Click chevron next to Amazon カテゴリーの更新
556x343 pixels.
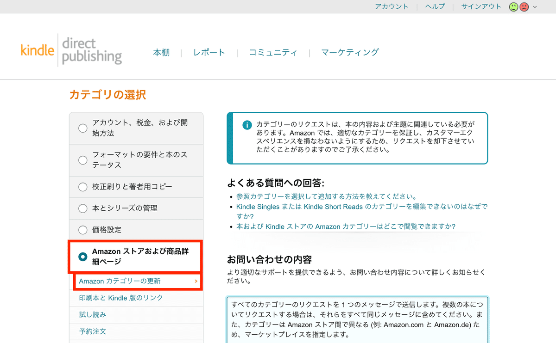pyautogui.click(x=196, y=281)
